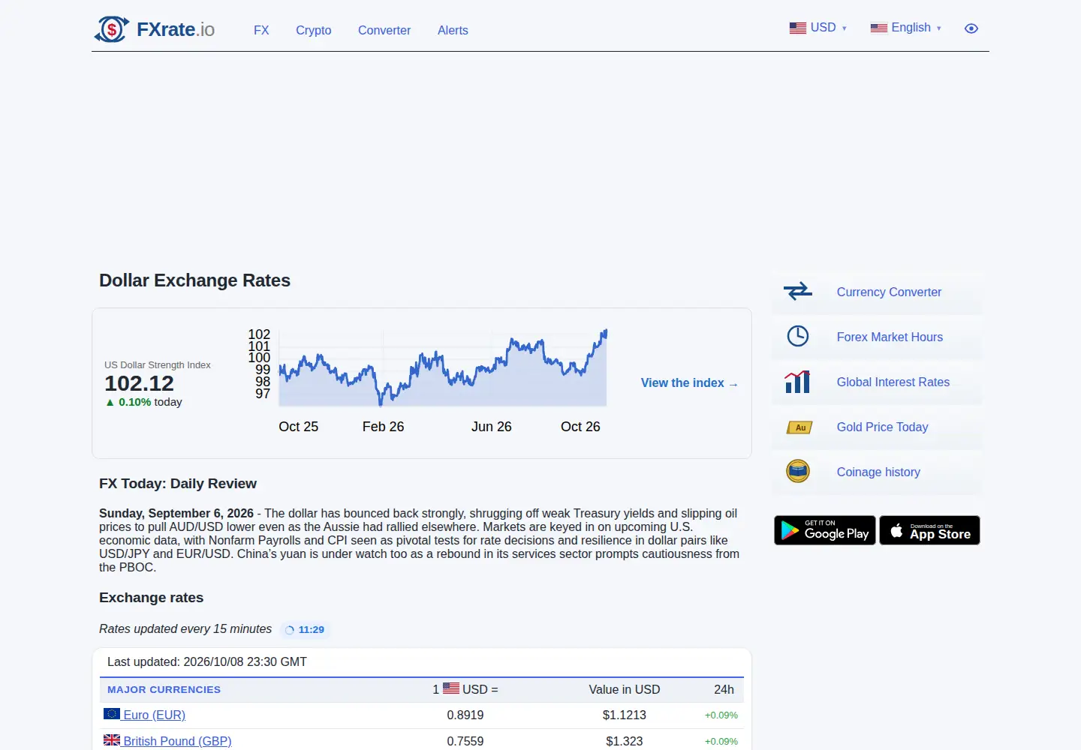Toggle the eye visibility icon in header
The height and width of the screenshot is (750, 1081).
[971, 28]
